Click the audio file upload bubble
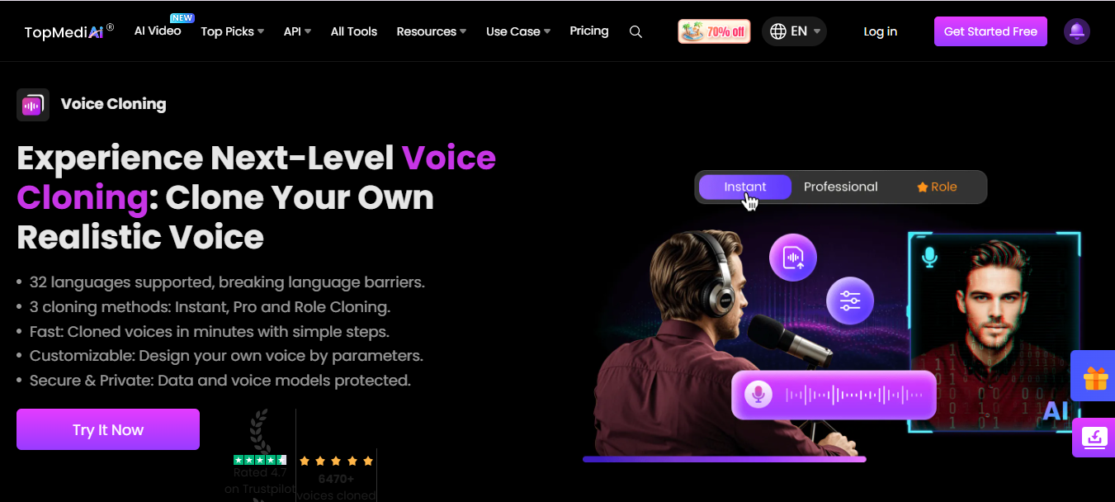1115x502 pixels. point(793,257)
